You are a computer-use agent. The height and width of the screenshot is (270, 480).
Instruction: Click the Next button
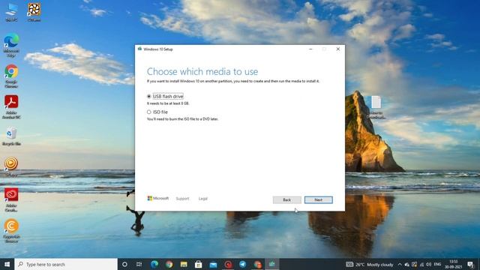pos(318,200)
